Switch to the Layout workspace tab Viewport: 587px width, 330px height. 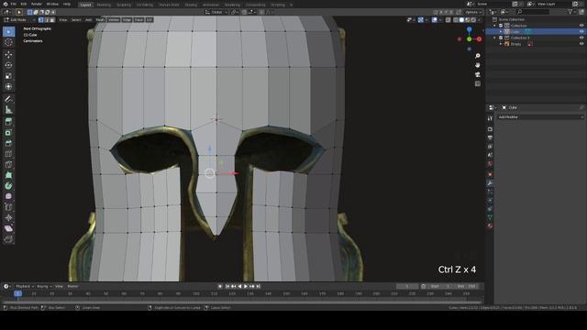coord(85,5)
